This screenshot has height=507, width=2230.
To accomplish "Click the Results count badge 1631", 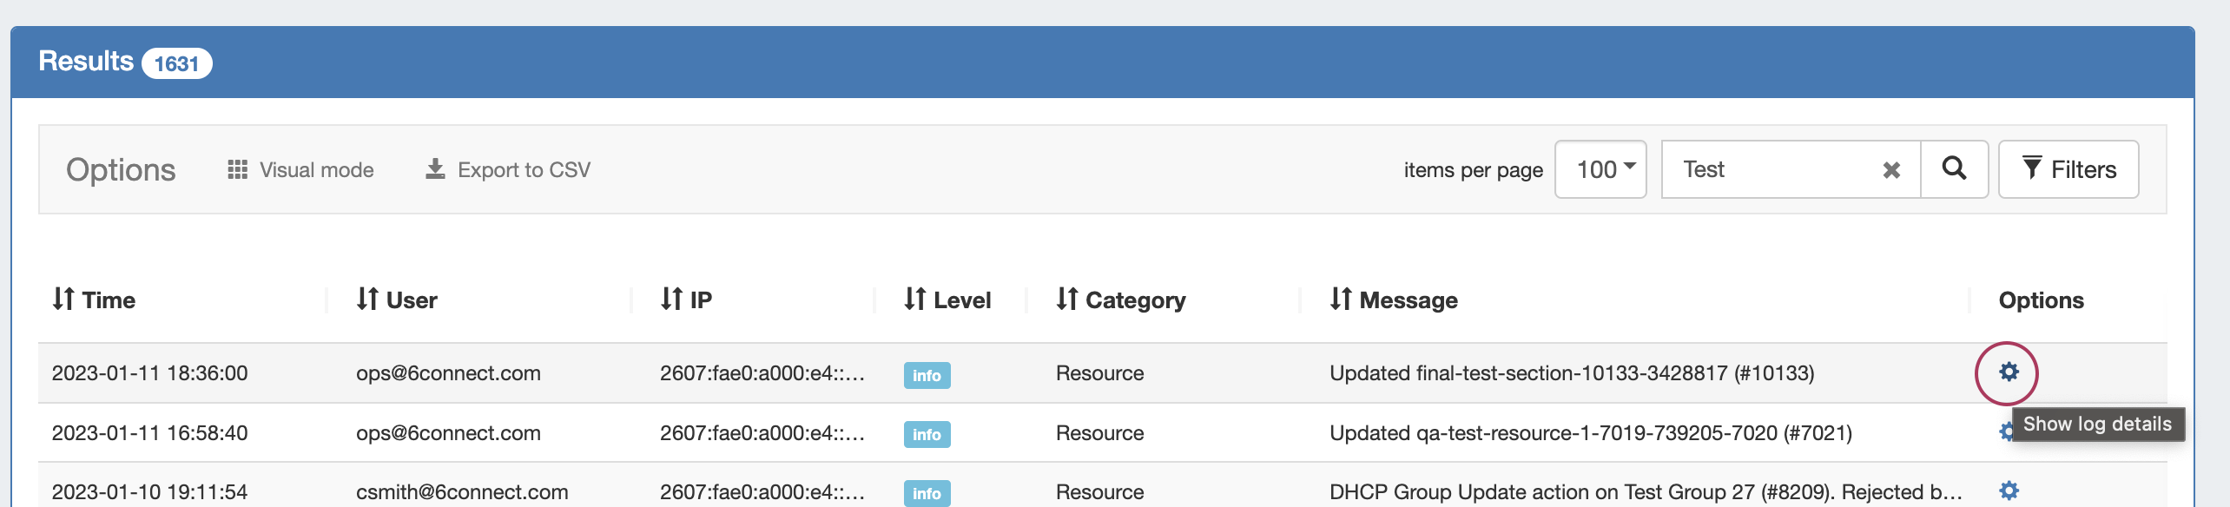I will click(176, 63).
